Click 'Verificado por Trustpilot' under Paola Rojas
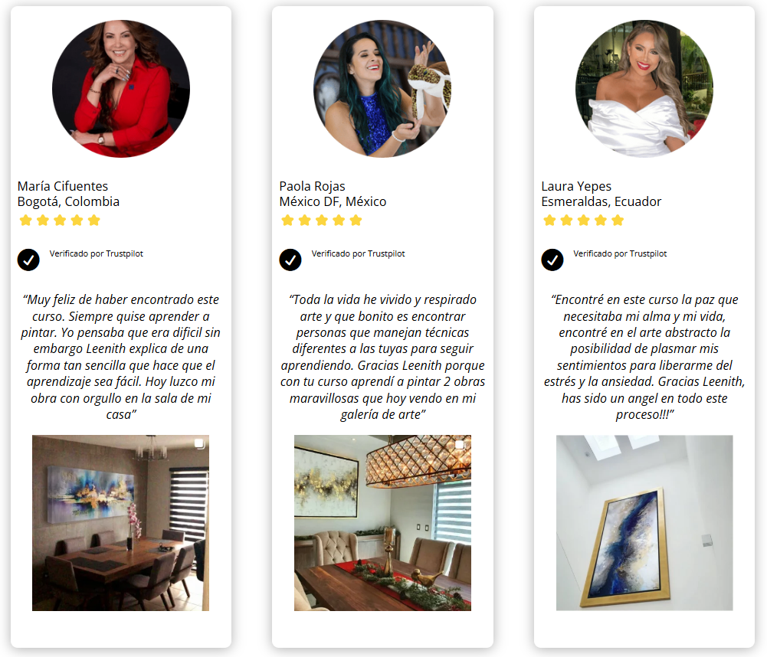Image resolution: width=767 pixels, height=657 pixels. coord(358,253)
